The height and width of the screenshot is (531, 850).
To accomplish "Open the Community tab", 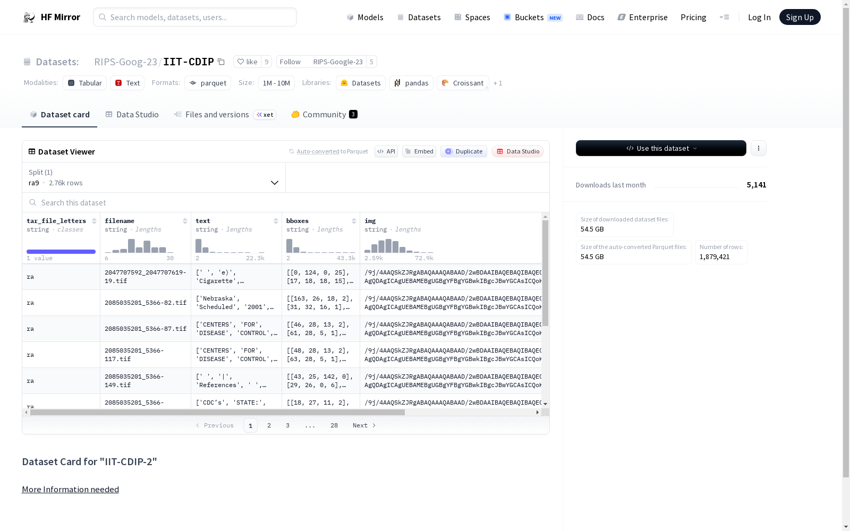I will click(324, 115).
